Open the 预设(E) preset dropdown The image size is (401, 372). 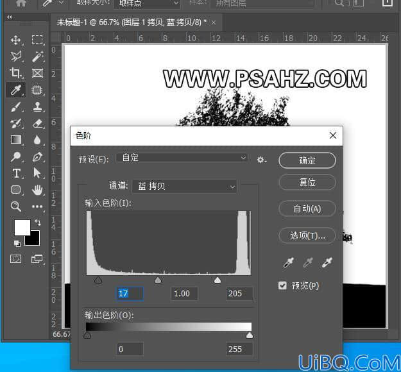point(182,158)
